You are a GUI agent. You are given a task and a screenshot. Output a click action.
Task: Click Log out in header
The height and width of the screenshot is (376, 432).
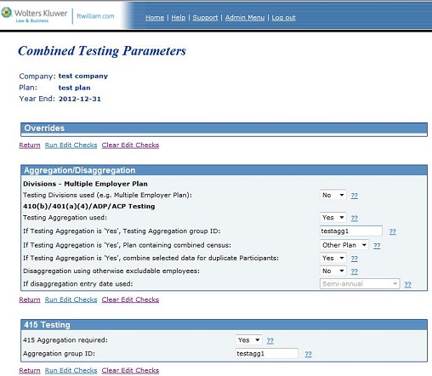tap(283, 18)
